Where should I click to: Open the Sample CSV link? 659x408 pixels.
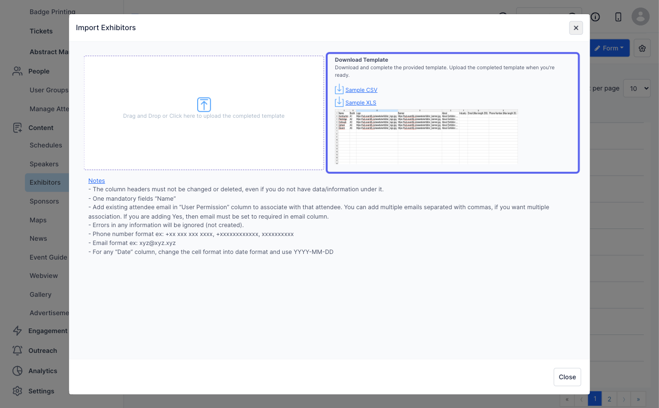361,90
